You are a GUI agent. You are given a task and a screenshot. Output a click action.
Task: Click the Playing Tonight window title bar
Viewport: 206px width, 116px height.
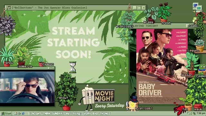pyautogui.click(x=159, y=26)
